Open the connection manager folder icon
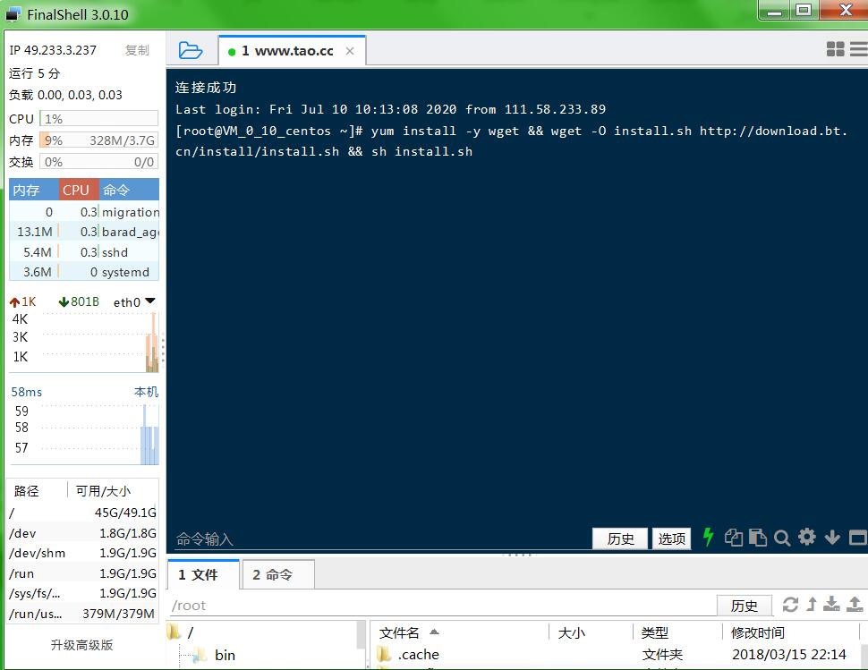The width and height of the screenshot is (868, 670). pyautogui.click(x=190, y=50)
